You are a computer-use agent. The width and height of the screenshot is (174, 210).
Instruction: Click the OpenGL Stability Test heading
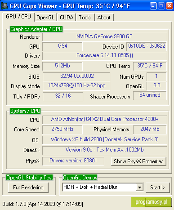tap(30, 178)
